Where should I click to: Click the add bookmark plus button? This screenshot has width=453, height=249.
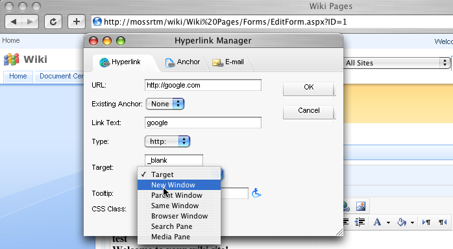coord(77,21)
